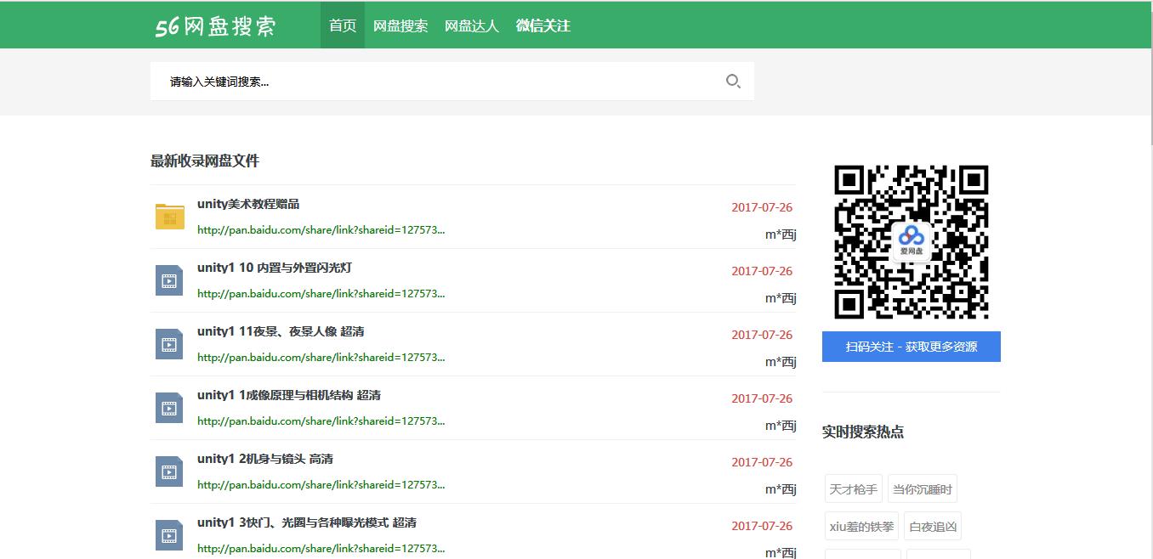Select the video icon next to unity1 11夜景、夜景人像
Viewport: 1153px width, 559px height.
click(168, 343)
